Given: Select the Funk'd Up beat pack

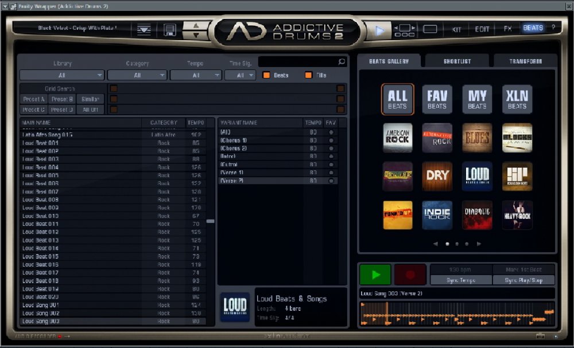Looking at the screenshot, I should point(398,215).
